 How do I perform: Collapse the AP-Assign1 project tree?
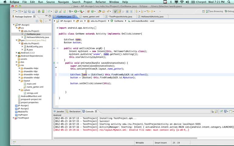pyautogui.click(x=14, y=25)
